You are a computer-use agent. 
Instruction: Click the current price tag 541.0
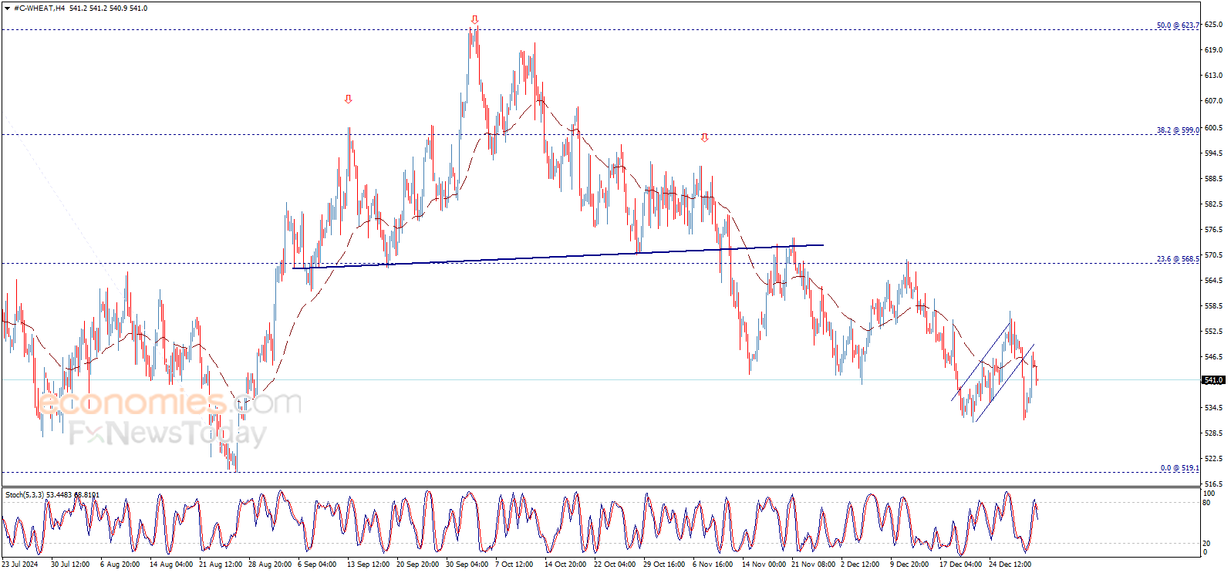pyautogui.click(x=1214, y=380)
